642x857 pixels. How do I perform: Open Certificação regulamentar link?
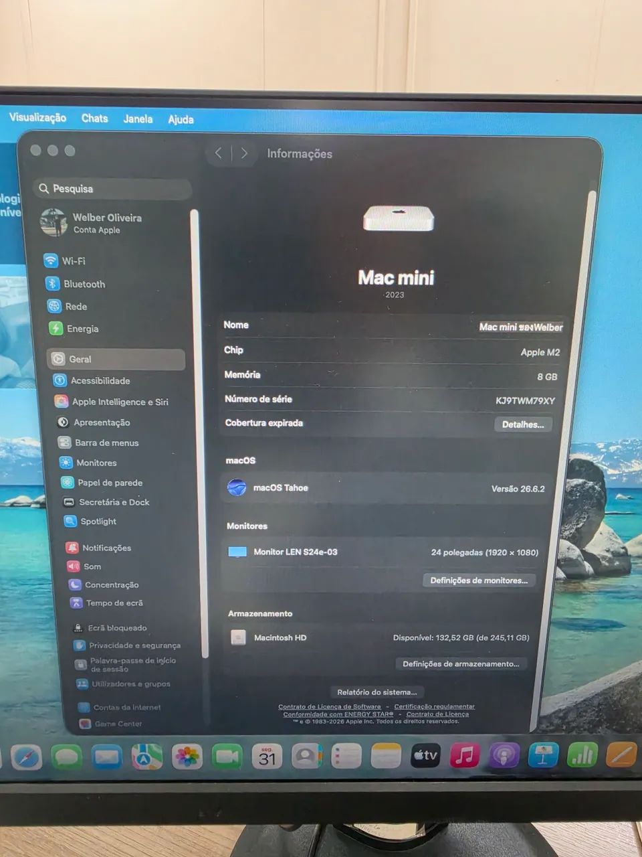(435, 706)
